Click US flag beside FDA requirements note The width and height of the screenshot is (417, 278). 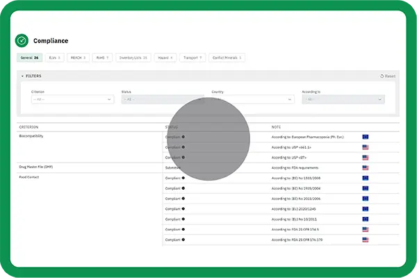tap(366, 168)
